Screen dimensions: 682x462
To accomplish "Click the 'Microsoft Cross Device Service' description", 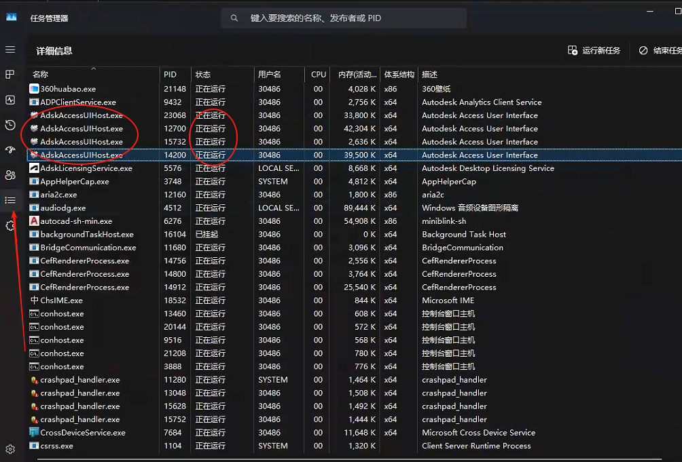I will (x=478, y=432).
